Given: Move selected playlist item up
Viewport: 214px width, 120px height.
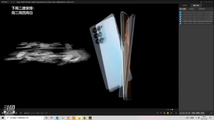Looking at the screenshot, I should pos(184,113).
